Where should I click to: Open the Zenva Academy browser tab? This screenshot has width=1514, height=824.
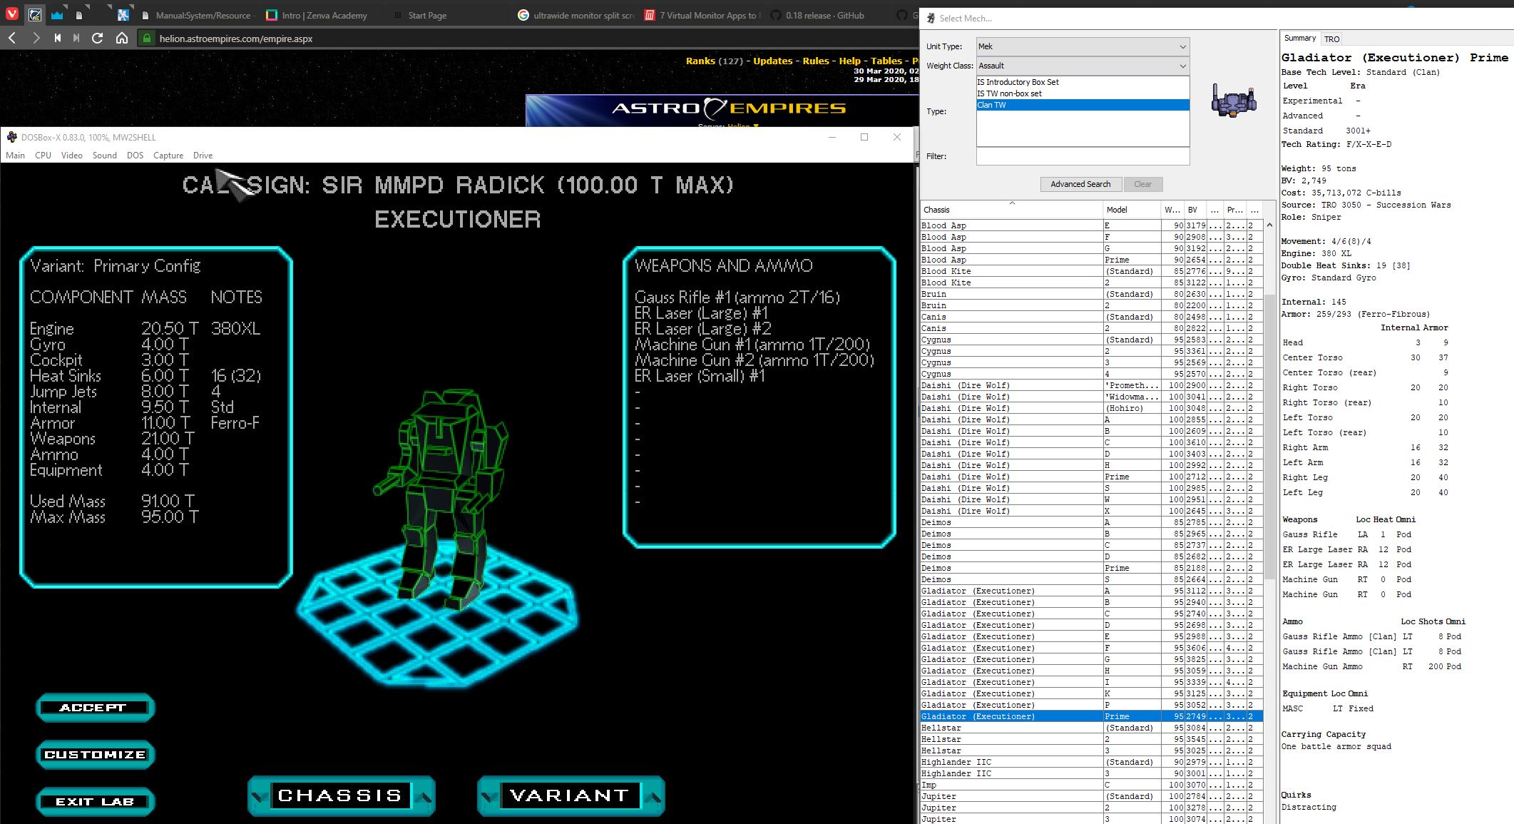[316, 15]
